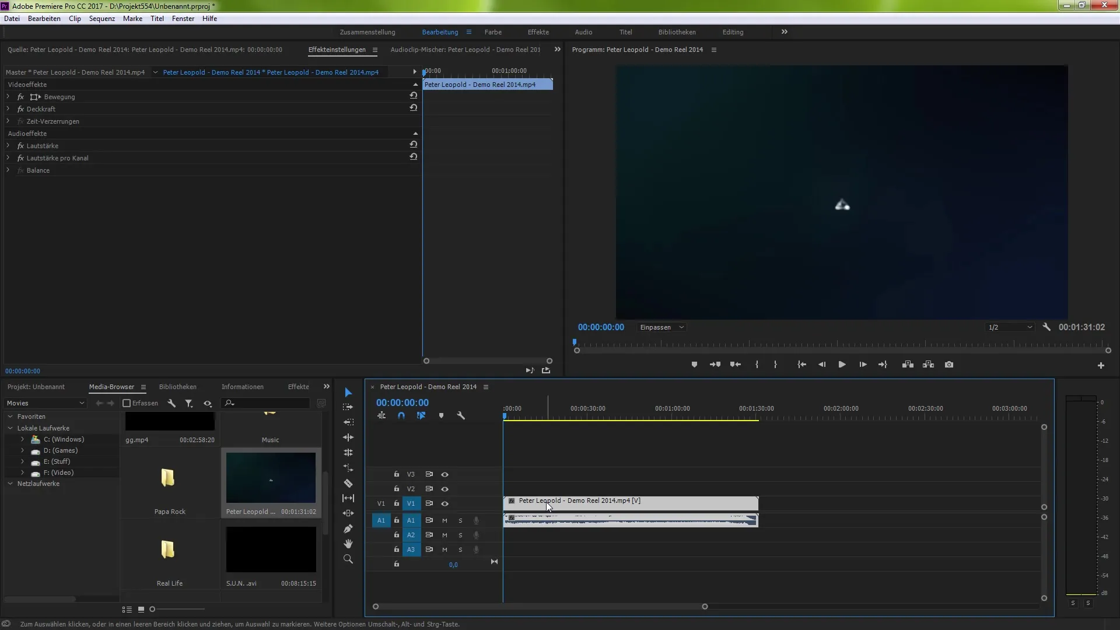Collapse the Lokale Laufwerke tree node
1120x630 pixels.
(x=10, y=428)
